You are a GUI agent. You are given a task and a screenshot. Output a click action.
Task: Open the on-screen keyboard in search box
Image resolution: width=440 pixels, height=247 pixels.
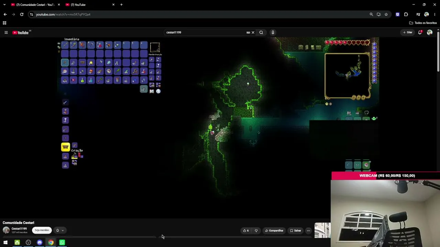pos(248,33)
